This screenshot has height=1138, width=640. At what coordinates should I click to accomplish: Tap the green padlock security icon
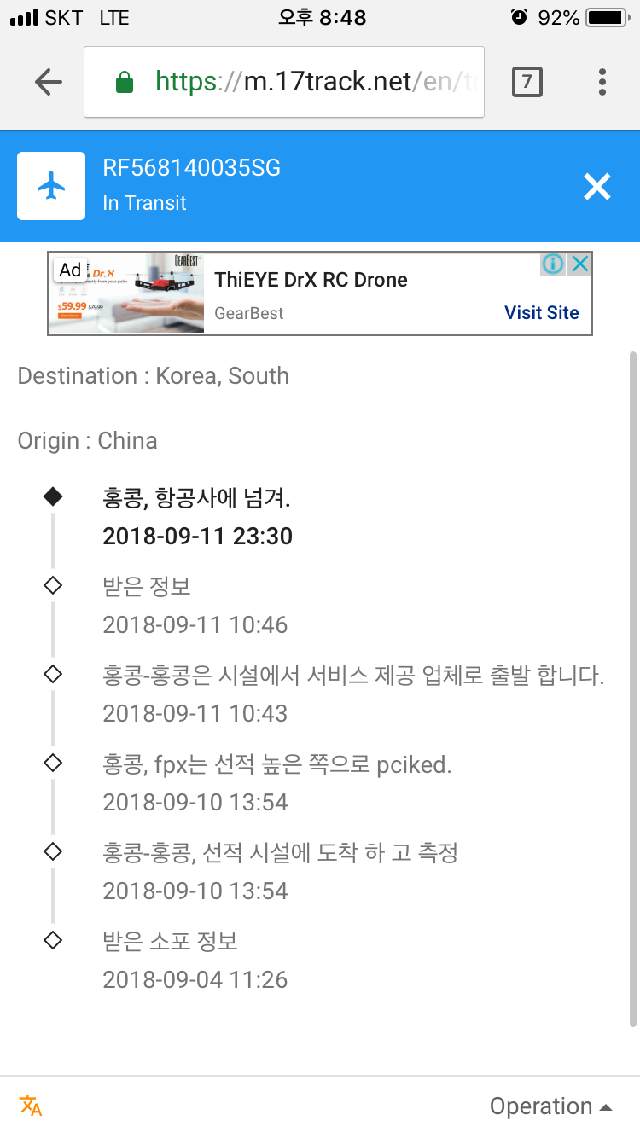[125, 82]
